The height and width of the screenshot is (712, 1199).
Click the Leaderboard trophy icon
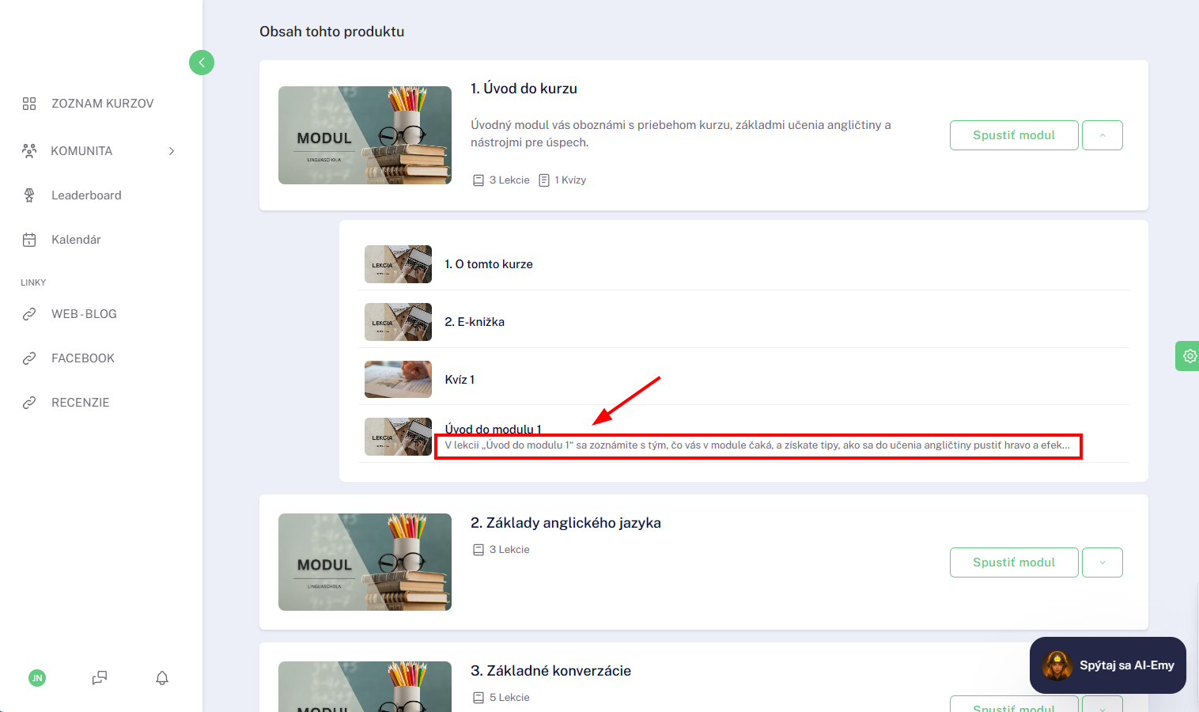[29, 195]
